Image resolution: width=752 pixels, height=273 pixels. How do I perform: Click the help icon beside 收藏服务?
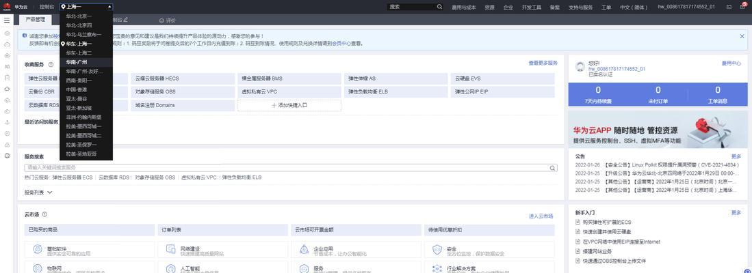tap(51, 64)
